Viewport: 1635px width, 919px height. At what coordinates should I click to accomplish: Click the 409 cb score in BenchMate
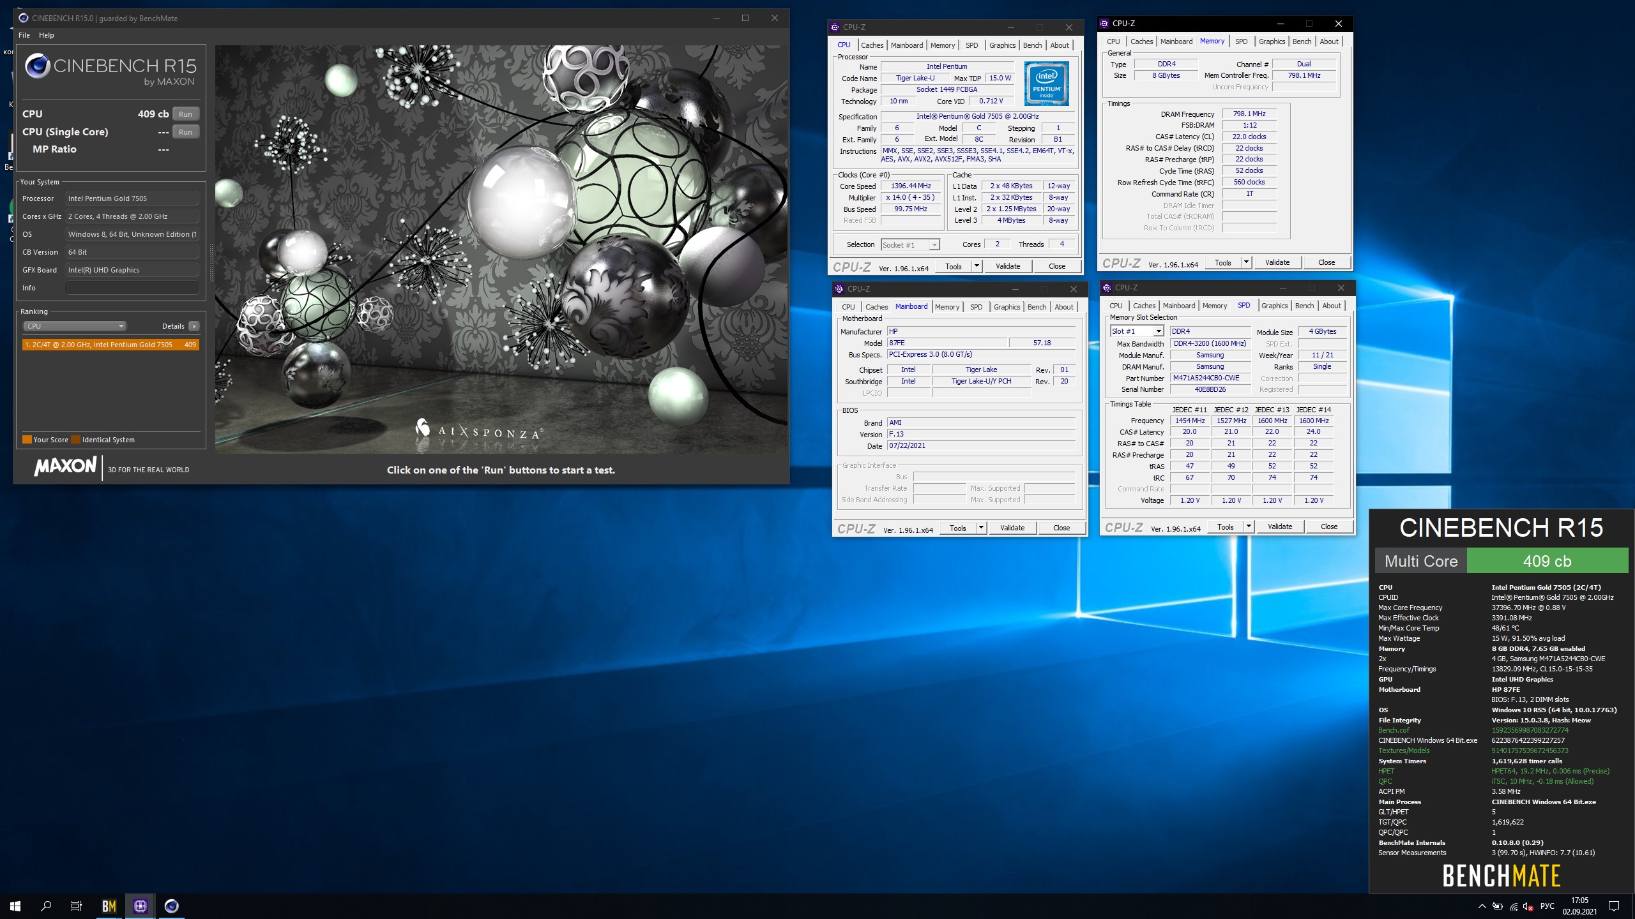pos(1547,562)
